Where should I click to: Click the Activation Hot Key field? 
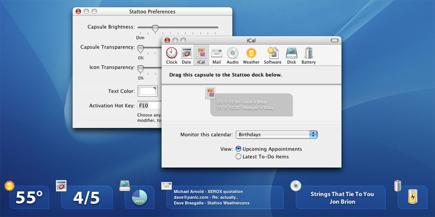[x=150, y=105]
